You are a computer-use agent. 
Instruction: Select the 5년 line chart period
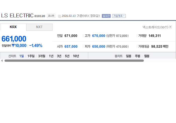[x=67, y=56]
